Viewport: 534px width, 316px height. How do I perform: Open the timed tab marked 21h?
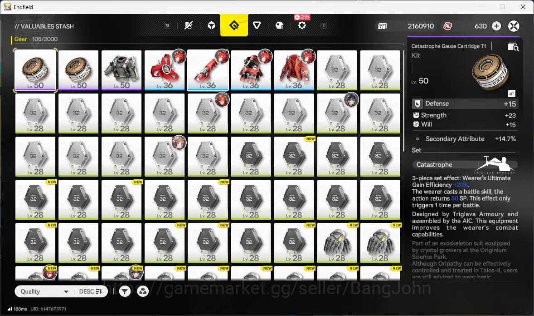[x=302, y=25]
